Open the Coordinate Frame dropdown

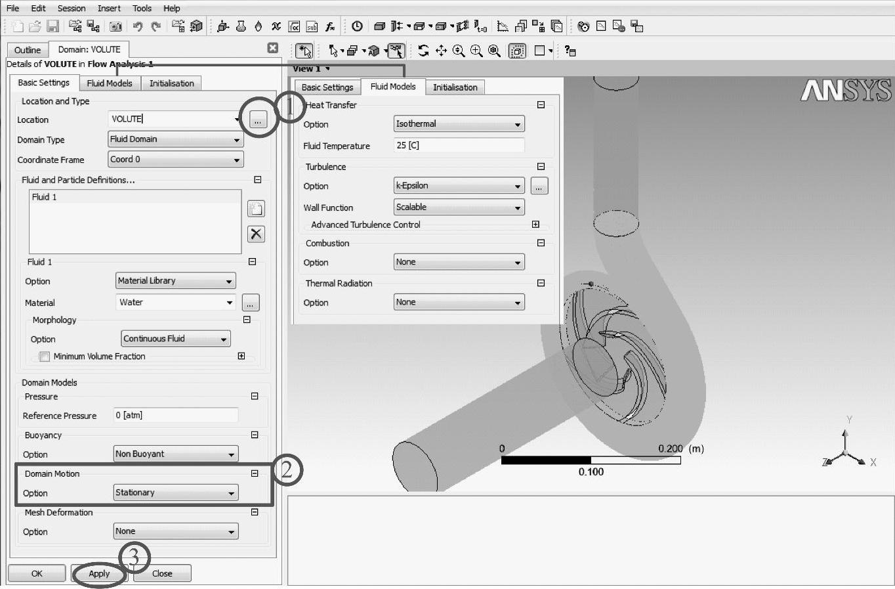[x=175, y=159]
